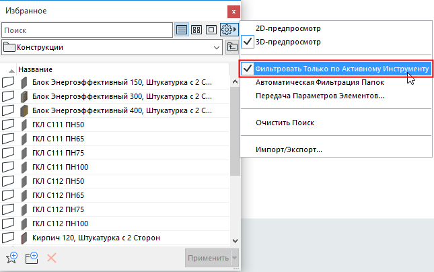Select ГКЛ С111 ПН50 favorite
This screenshot has height=272, width=434.
pyautogui.click(x=58, y=125)
